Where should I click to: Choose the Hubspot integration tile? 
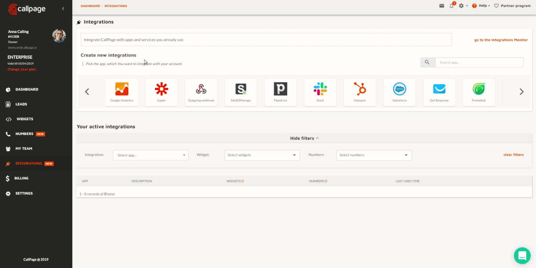pyautogui.click(x=360, y=92)
